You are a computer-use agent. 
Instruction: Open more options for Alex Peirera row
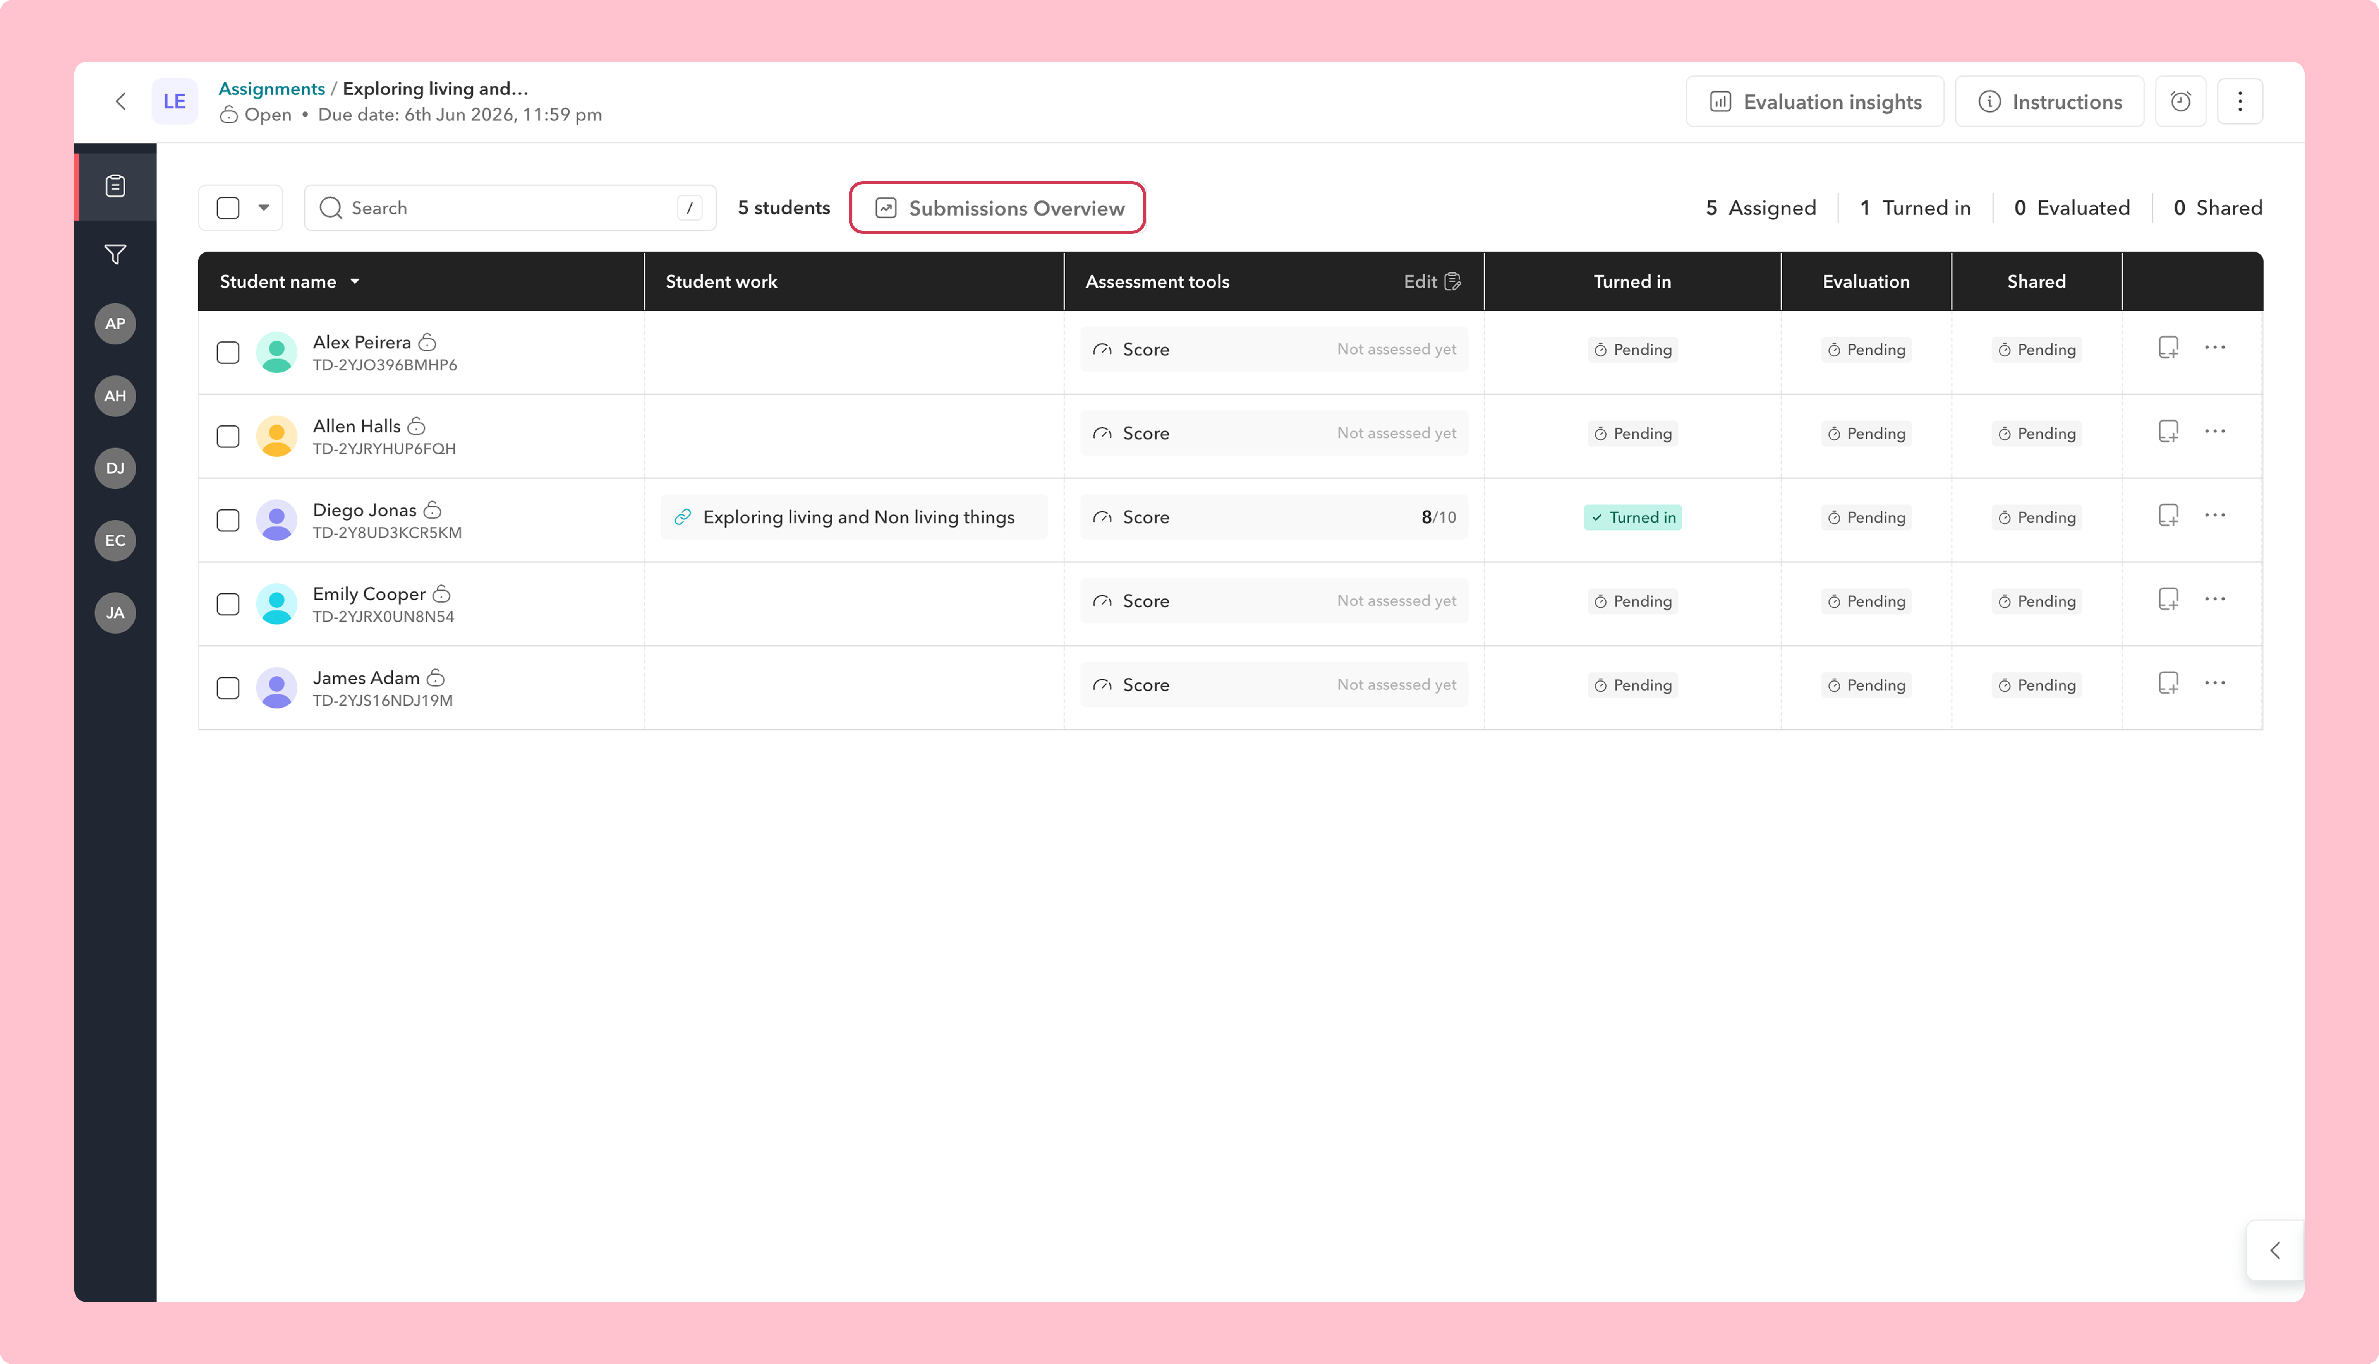tap(2215, 348)
